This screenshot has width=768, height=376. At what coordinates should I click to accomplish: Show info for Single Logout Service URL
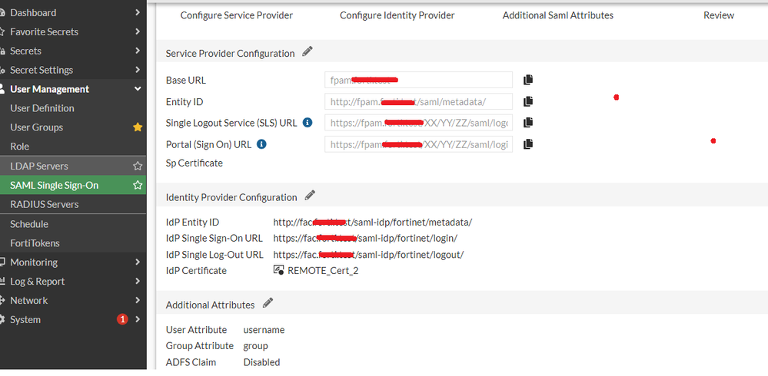point(308,123)
